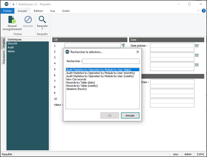Select Sessions (hourly) from the list
Viewport: 207px width, 157px height.
pyautogui.click(x=76, y=89)
